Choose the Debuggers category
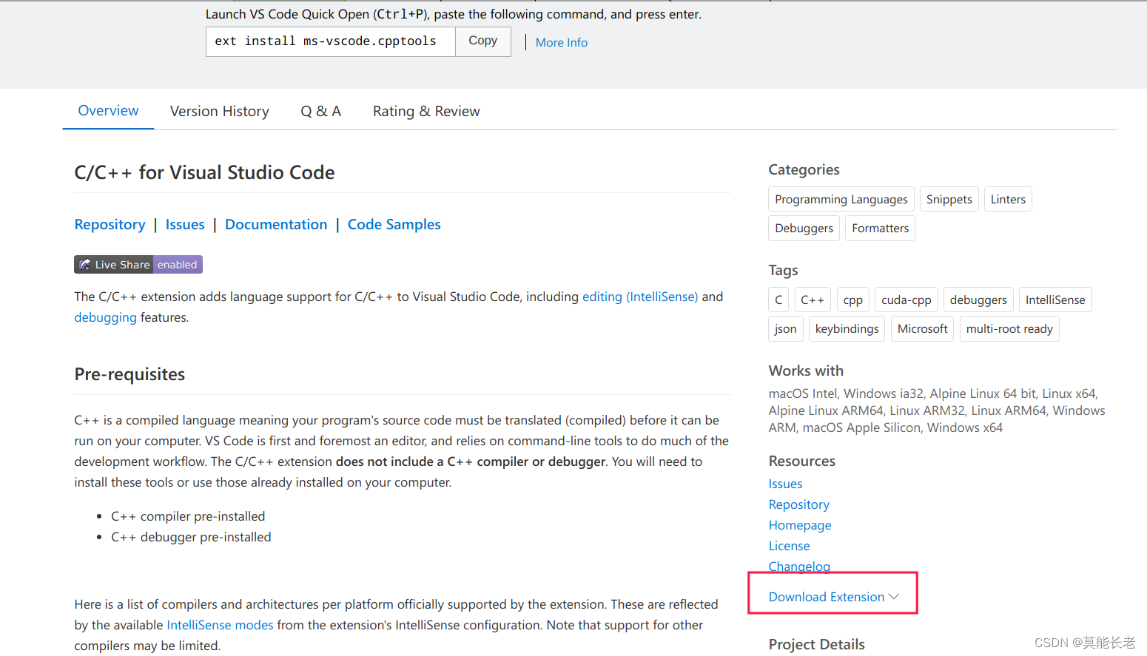The width and height of the screenshot is (1147, 656). (x=804, y=228)
